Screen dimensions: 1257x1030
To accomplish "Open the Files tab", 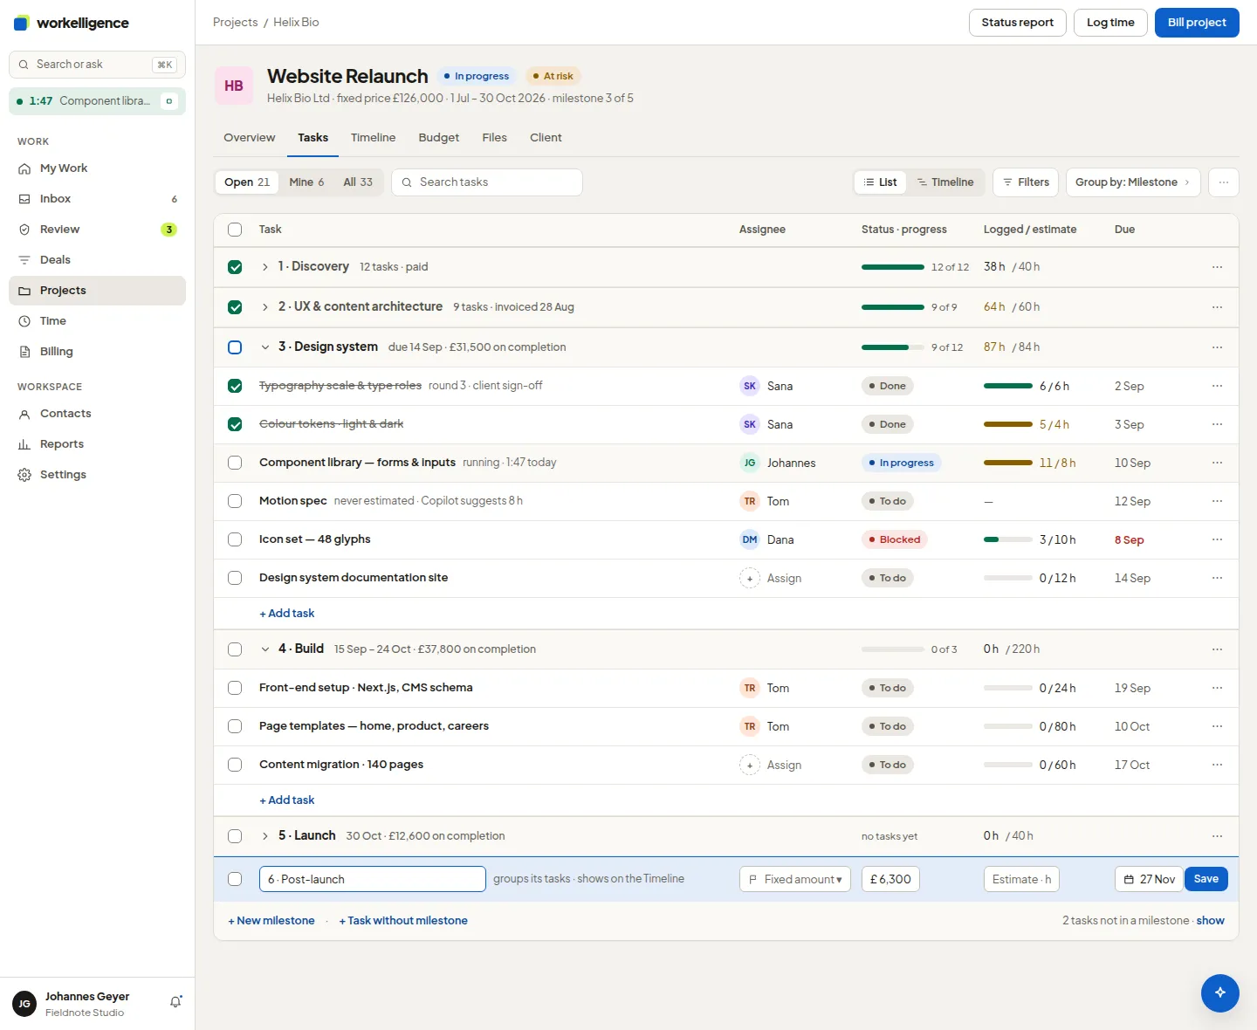I will pyautogui.click(x=494, y=138).
